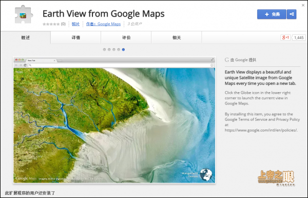
Task: Select the third carousel dot
Action: coord(114,49)
